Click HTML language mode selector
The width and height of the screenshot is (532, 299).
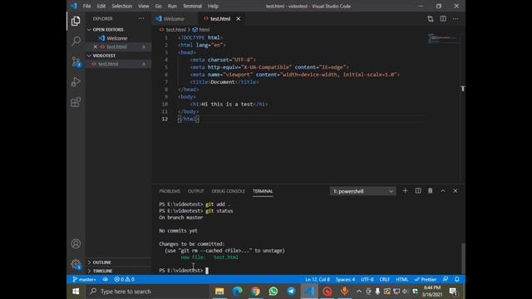[402, 279]
